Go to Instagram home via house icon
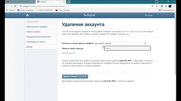Image resolution: width=181 pixels, height=101 pixels. pos(27,15)
